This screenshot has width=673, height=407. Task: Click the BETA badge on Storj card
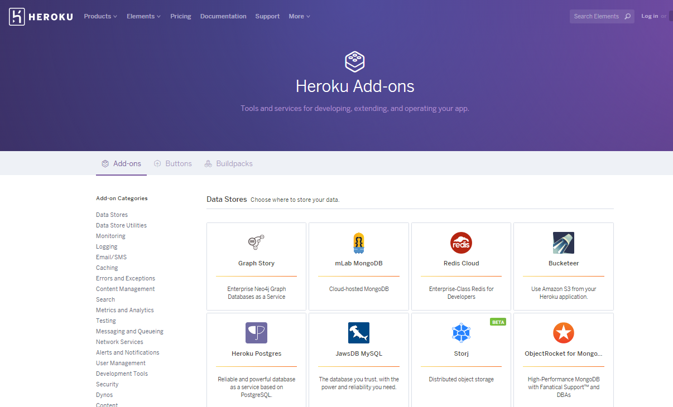(x=498, y=322)
